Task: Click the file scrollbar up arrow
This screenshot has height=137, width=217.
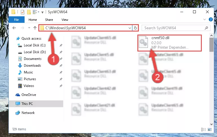Action: tap(211, 36)
